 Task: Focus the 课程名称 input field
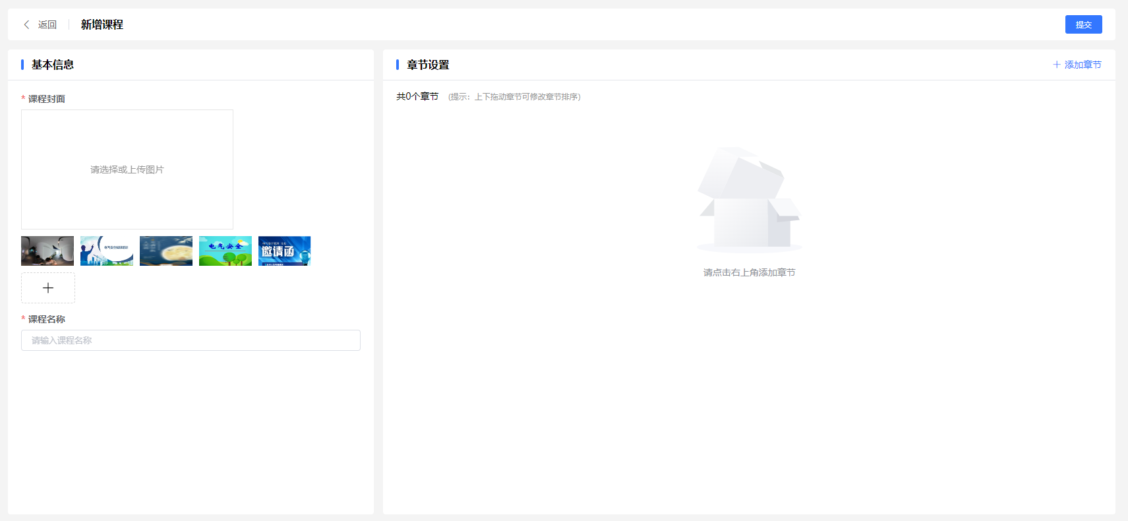coord(191,340)
